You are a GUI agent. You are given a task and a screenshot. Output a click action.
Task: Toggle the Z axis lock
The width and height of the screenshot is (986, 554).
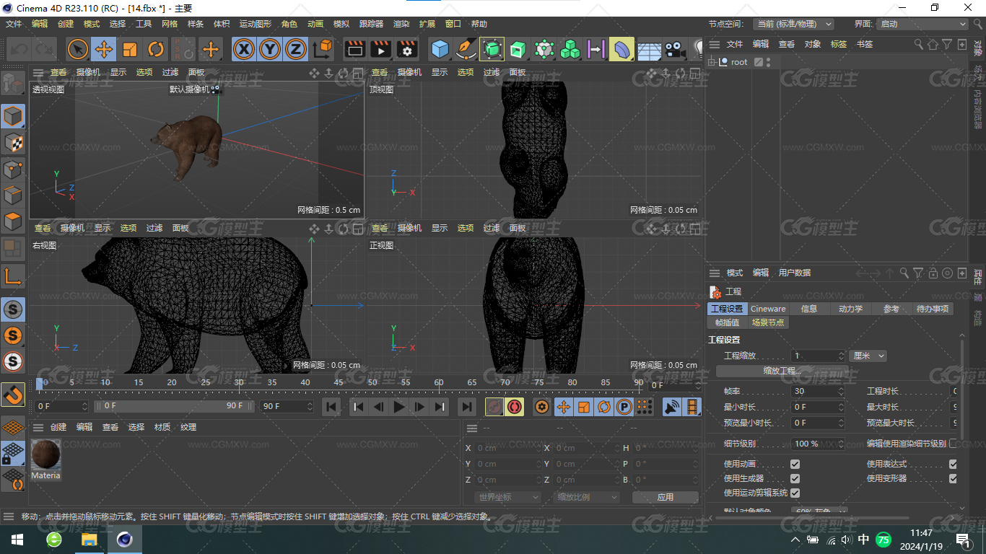click(x=296, y=49)
